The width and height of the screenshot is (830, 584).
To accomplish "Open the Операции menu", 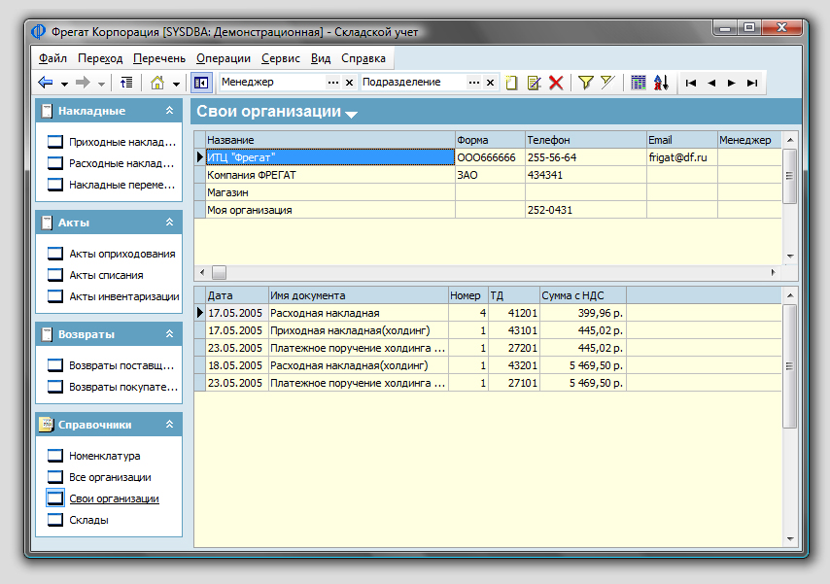I will click(x=223, y=58).
